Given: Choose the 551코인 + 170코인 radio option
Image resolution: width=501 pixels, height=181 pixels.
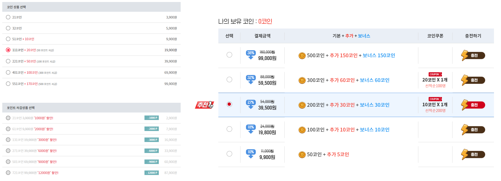Looking at the screenshot, I should 8,84.
